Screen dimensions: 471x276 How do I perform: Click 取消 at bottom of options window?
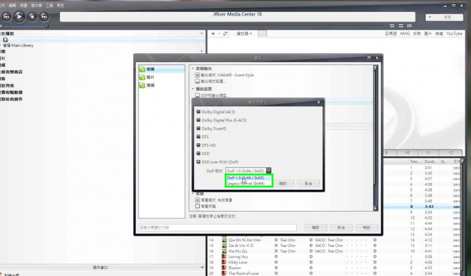click(341, 228)
